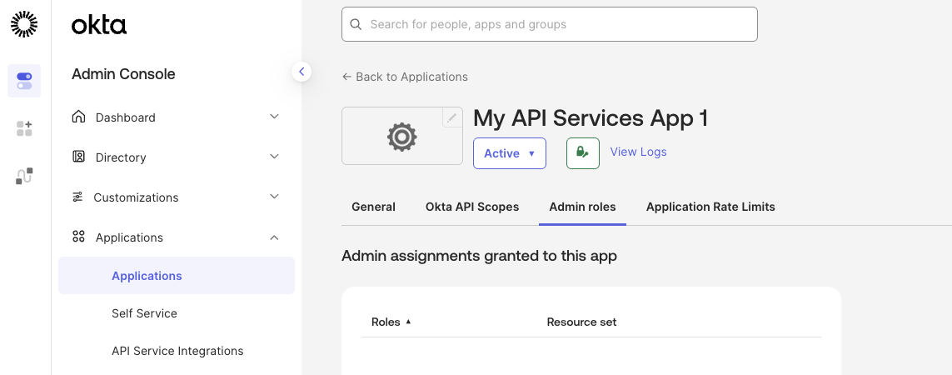Click the Resource set column header

581,322
